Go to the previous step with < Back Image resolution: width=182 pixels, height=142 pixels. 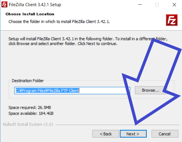pos(106,134)
